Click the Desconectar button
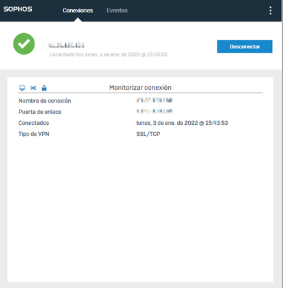 245,46
